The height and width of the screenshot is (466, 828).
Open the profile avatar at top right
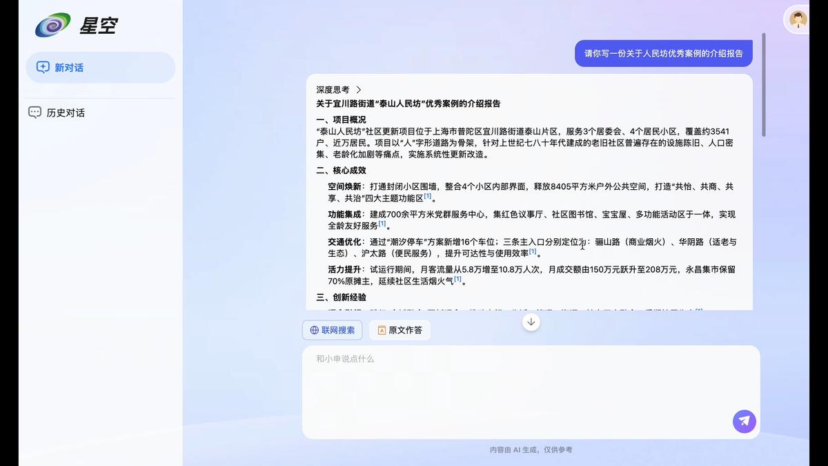tap(797, 19)
